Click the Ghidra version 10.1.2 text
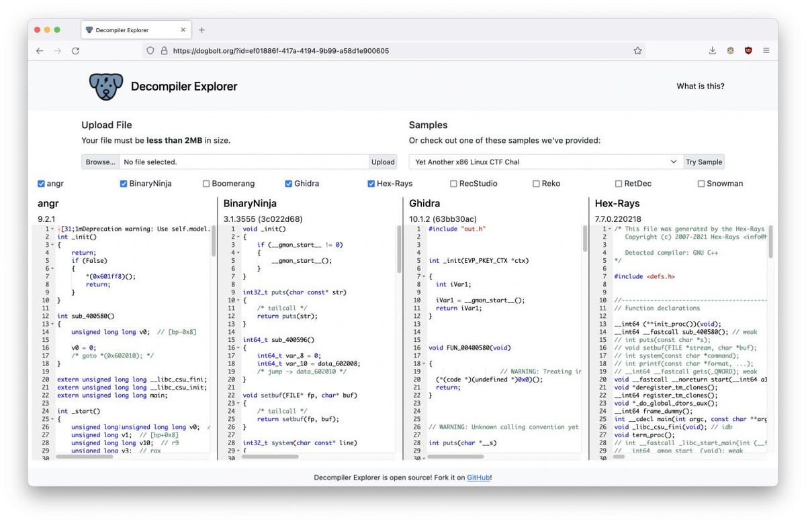Image resolution: width=806 pixels, height=523 pixels. pos(443,219)
